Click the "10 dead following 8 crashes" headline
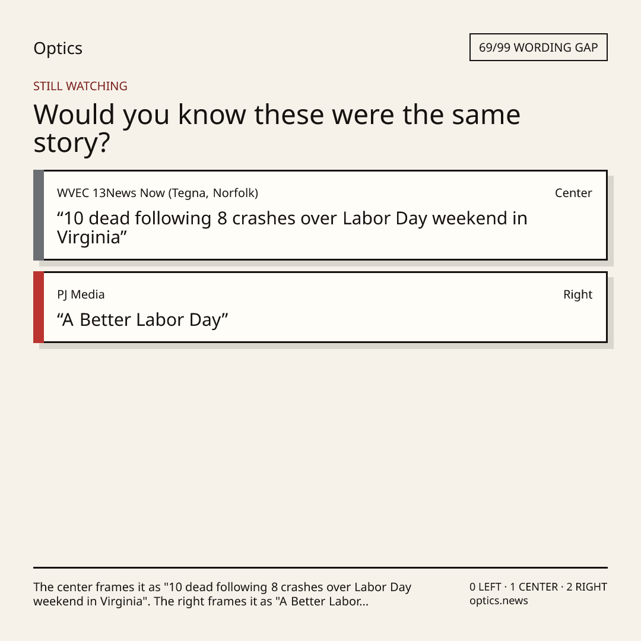 pyautogui.click(x=292, y=228)
